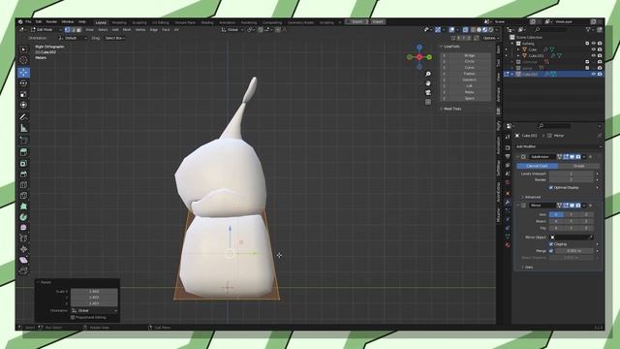This screenshot has width=620, height=349.
Task: Click the zoom view magnifier icon
Action: click(428, 75)
